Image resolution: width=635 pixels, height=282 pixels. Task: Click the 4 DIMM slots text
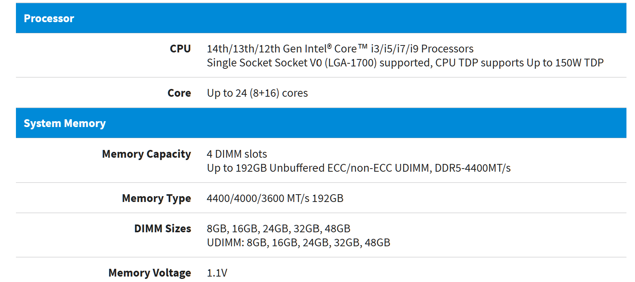click(237, 154)
